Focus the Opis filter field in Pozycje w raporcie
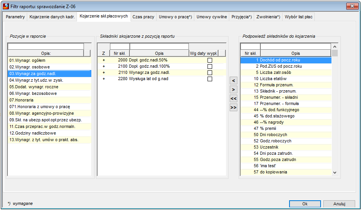The image size is (361, 210). 46,47
